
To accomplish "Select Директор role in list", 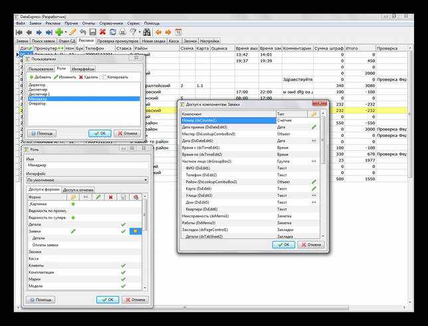I will pyautogui.click(x=84, y=85).
